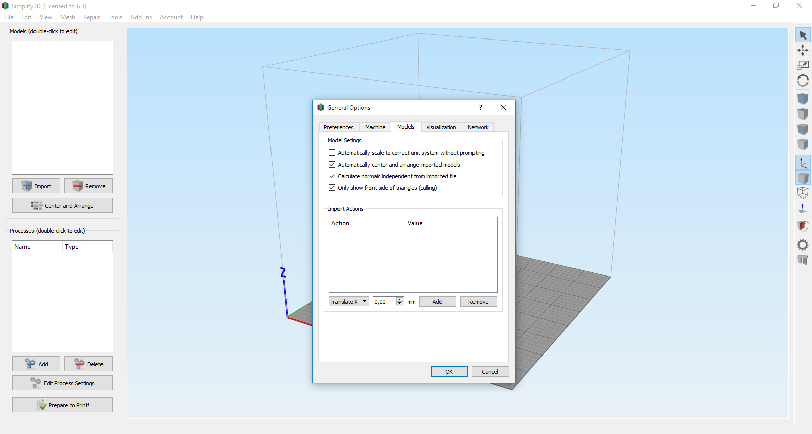Open the Help menu
This screenshot has height=434, width=812.
197,17
